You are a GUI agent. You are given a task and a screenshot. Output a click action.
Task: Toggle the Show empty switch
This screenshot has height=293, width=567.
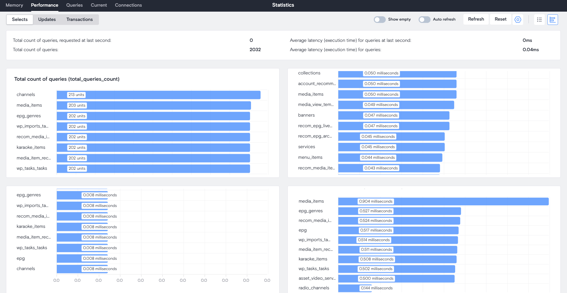[x=380, y=20]
